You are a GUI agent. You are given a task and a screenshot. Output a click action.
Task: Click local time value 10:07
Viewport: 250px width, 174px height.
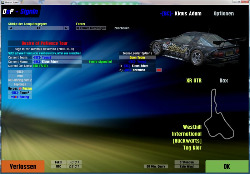74,162
